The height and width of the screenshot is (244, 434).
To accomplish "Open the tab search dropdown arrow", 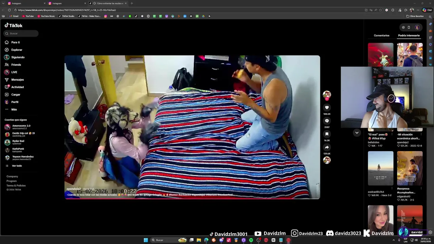I will click(3, 3).
